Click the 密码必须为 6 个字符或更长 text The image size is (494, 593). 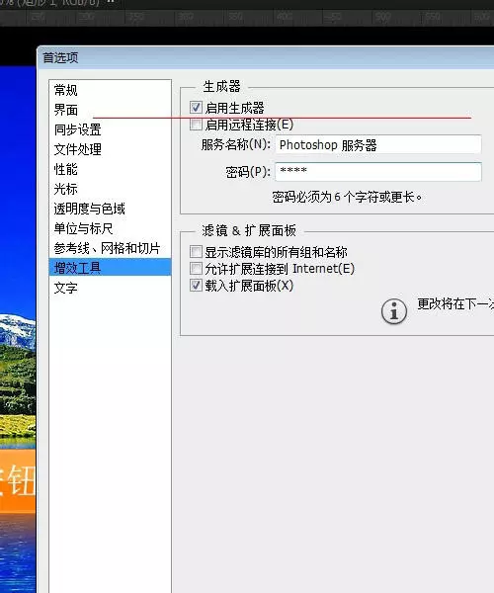pyautogui.click(x=347, y=197)
